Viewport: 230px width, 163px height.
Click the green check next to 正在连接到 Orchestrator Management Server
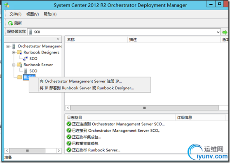coord(69,124)
